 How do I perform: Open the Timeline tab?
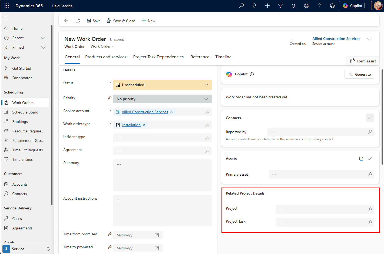pyautogui.click(x=223, y=57)
